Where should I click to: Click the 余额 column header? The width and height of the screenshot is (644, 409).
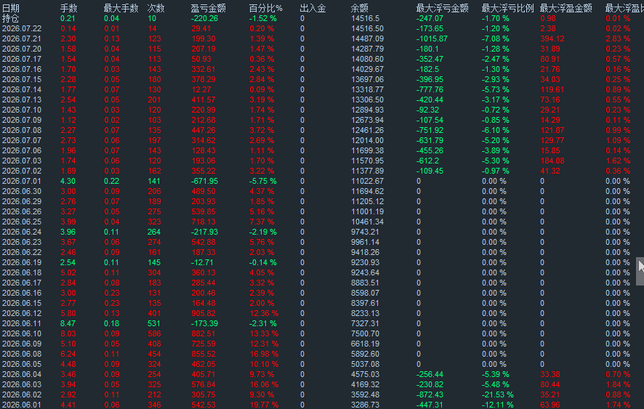pos(359,8)
